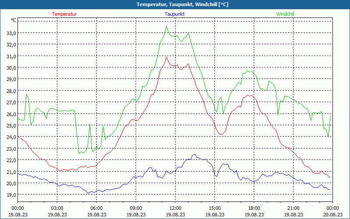350x219 pixels.
Task: Click the green Windchill legend label
Action: point(285,14)
